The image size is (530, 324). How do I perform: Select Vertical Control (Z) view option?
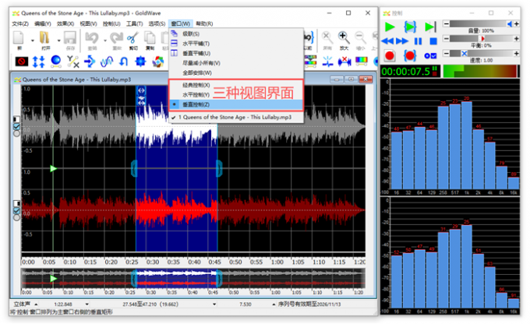[x=236, y=104]
